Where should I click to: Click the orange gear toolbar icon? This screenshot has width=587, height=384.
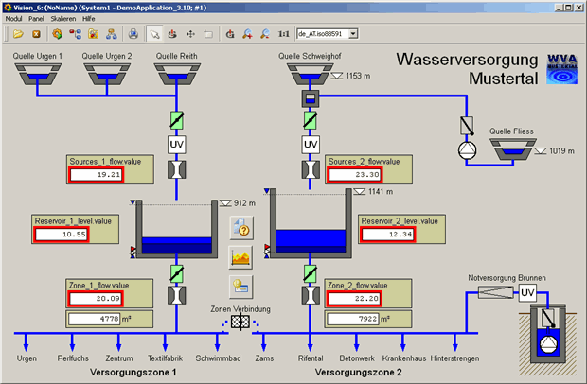57,34
